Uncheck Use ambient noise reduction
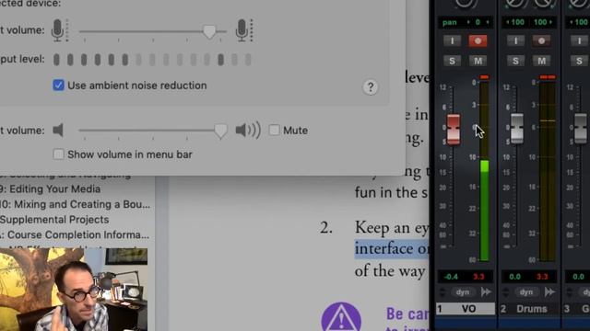Screen dimensions: 590x331 pos(58,86)
